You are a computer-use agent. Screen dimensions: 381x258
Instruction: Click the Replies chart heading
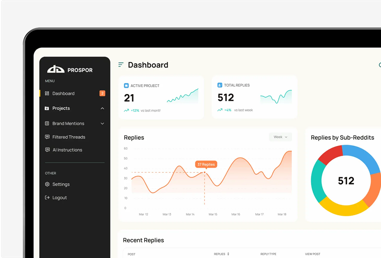[134, 138]
